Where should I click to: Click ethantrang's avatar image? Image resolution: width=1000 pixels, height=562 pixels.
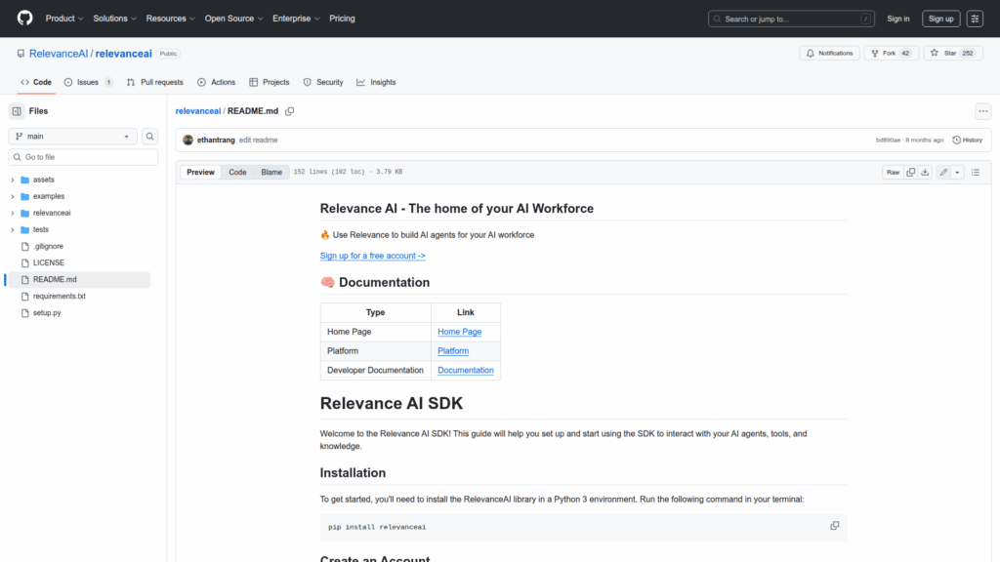[x=187, y=140]
